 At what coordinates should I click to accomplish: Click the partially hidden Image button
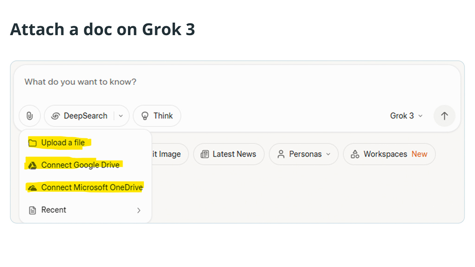170,154
